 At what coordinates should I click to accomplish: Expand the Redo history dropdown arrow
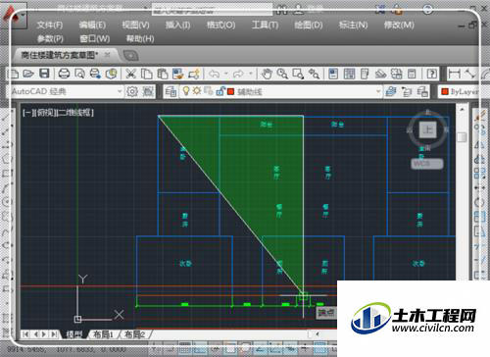[251, 74]
